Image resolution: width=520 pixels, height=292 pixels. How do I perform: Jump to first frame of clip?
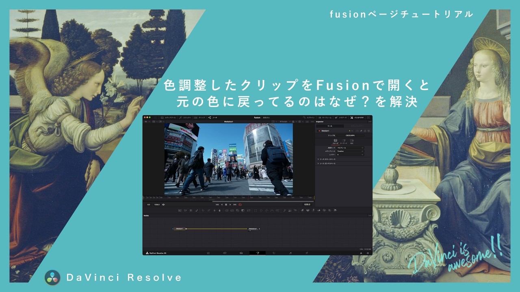point(217,204)
